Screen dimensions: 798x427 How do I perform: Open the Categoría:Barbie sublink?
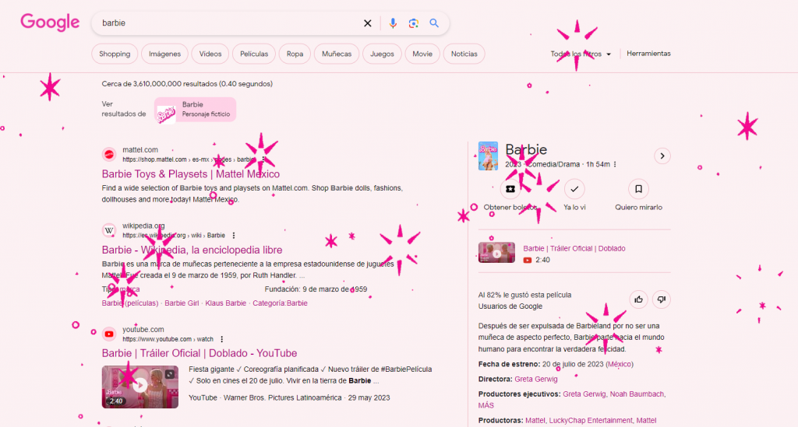click(280, 303)
